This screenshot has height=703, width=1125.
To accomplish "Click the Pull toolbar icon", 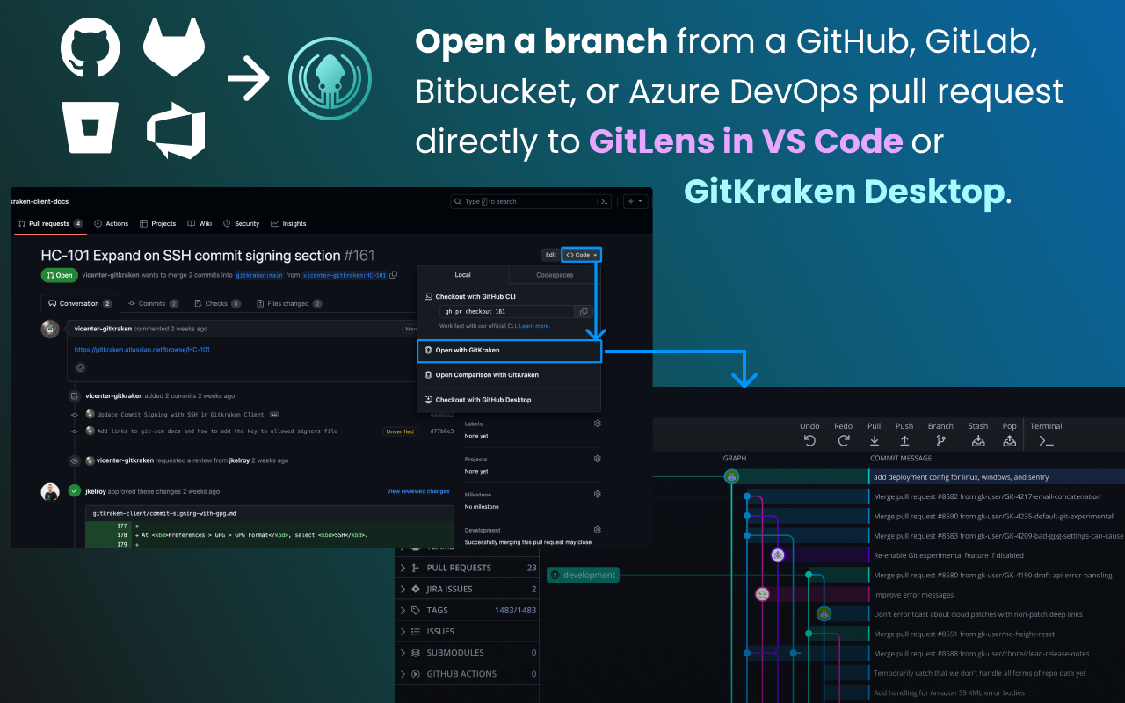I will click(874, 441).
